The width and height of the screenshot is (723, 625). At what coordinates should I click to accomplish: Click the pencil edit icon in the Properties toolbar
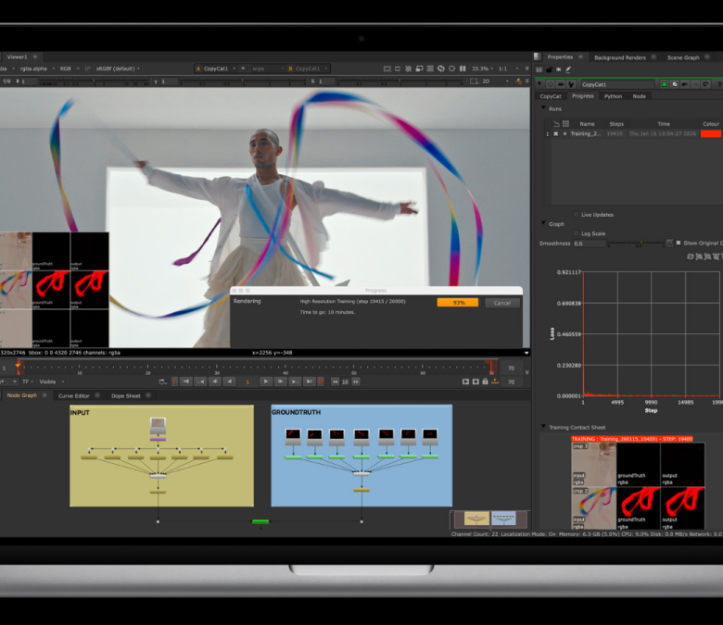(568, 69)
